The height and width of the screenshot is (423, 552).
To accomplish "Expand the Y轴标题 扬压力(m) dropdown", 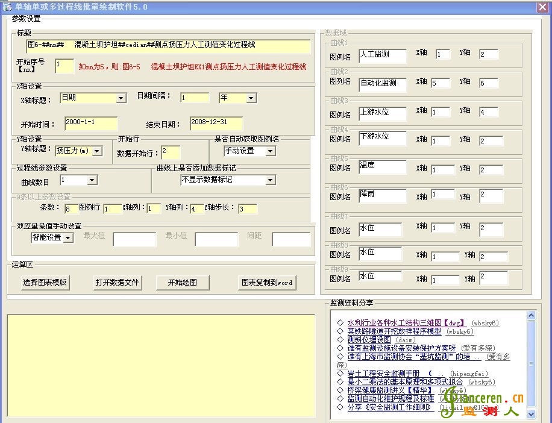I will [98, 151].
